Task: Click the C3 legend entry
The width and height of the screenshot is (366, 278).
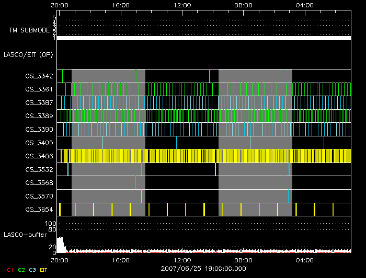Action: 32,270
